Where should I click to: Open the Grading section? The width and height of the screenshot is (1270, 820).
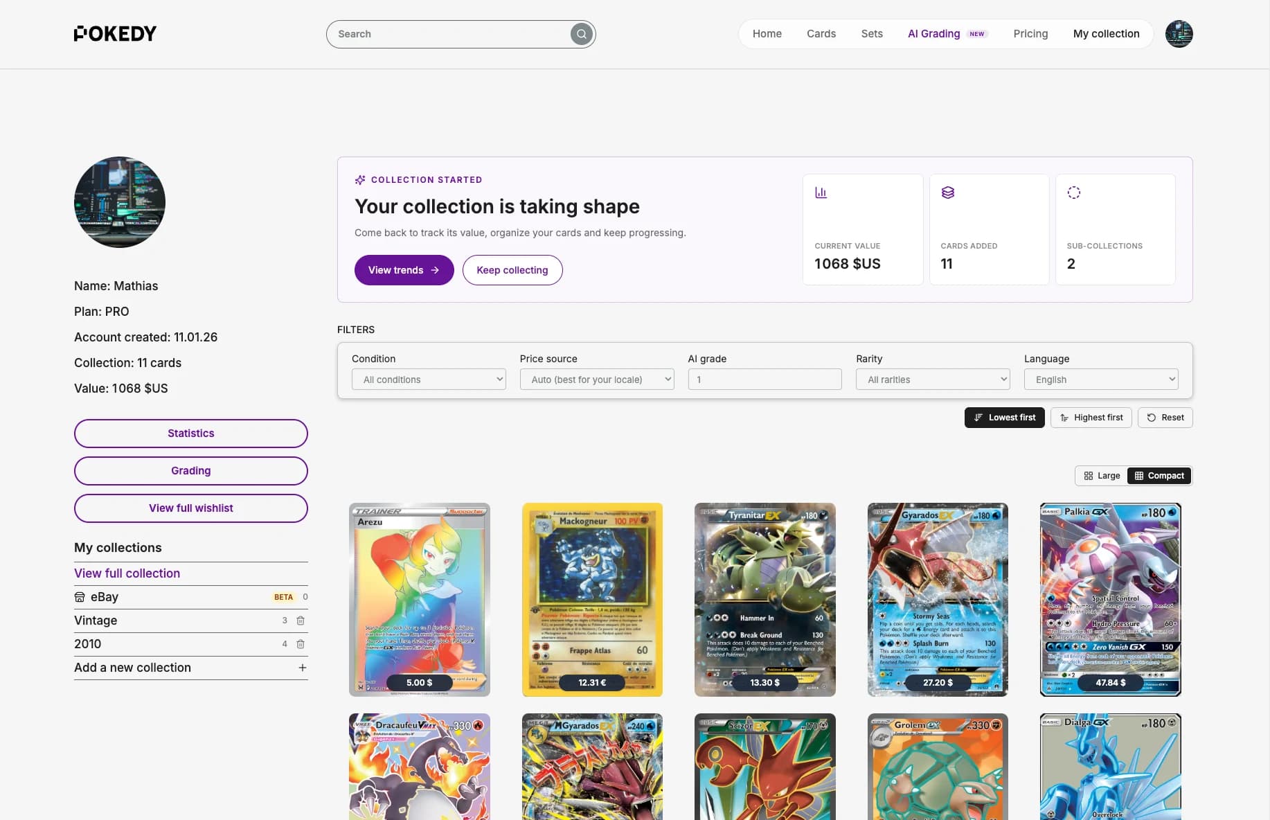(191, 471)
